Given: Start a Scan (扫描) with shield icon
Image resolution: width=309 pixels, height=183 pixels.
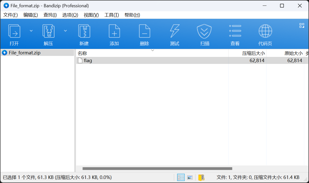Looking at the screenshot, I should (204, 31).
